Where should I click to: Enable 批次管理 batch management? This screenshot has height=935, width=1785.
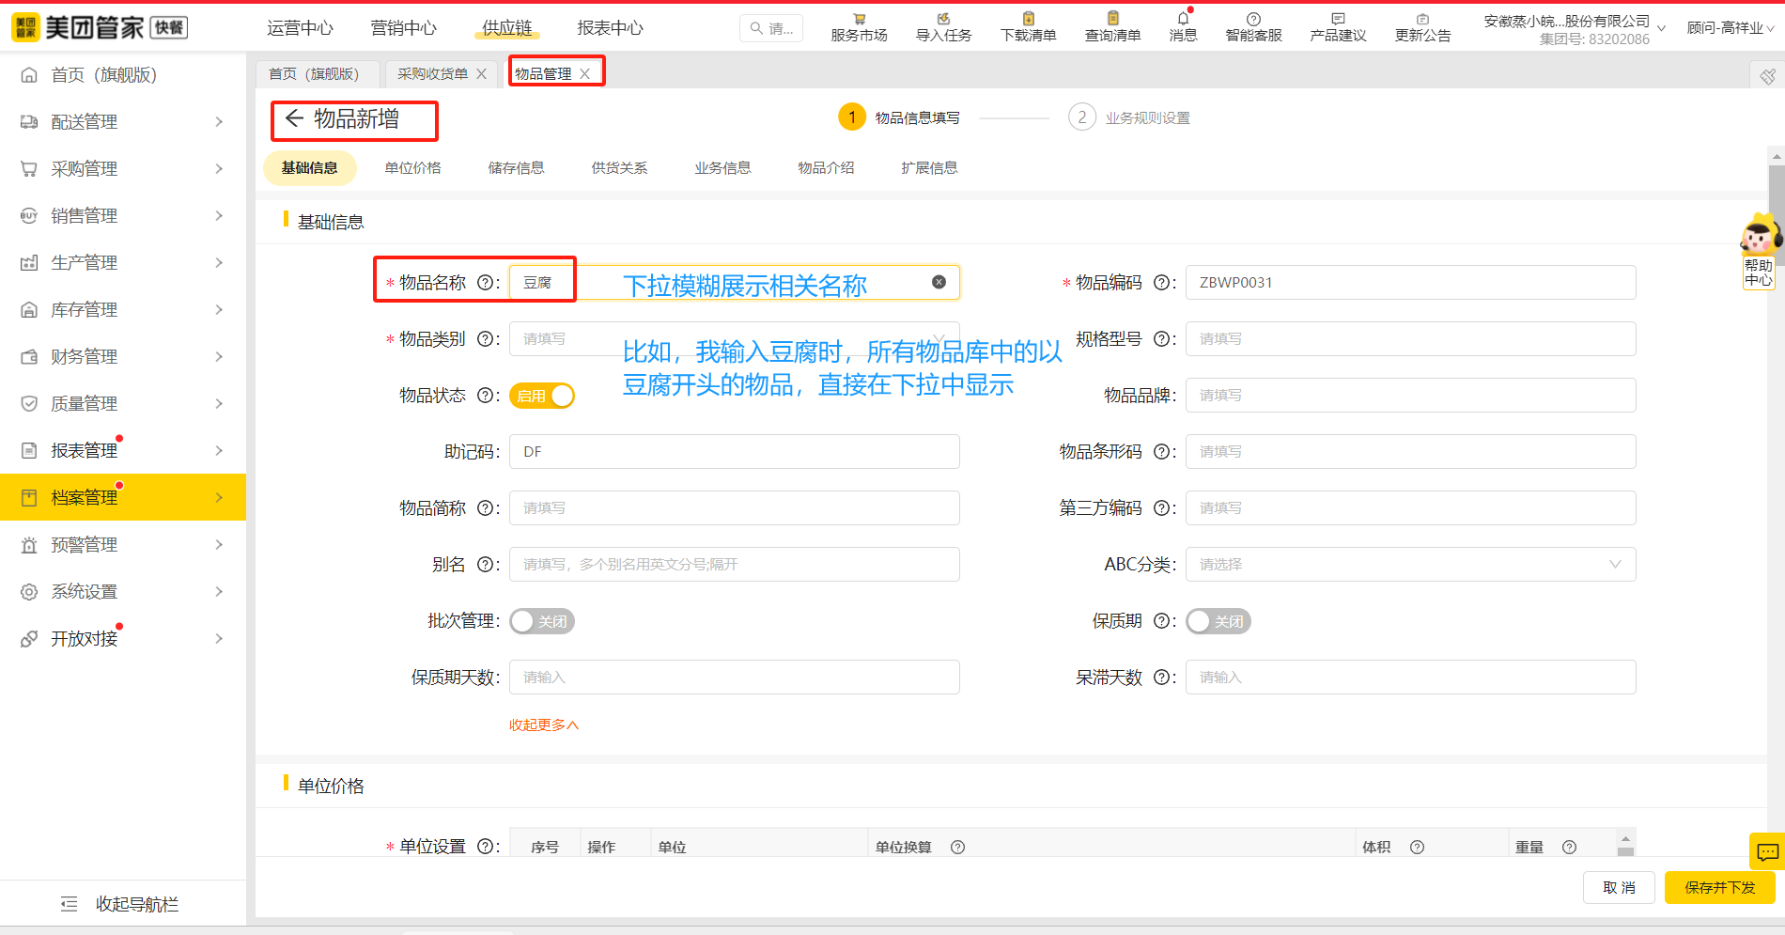coord(542,620)
